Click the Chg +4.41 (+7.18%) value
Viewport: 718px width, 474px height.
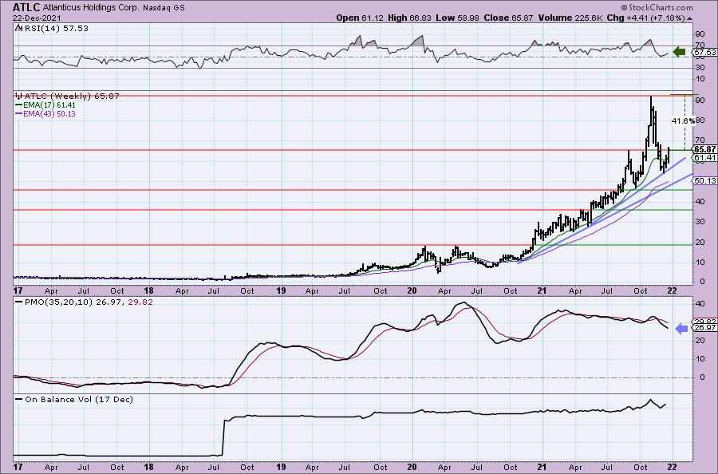pyautogui.click(x=645, y=18)
